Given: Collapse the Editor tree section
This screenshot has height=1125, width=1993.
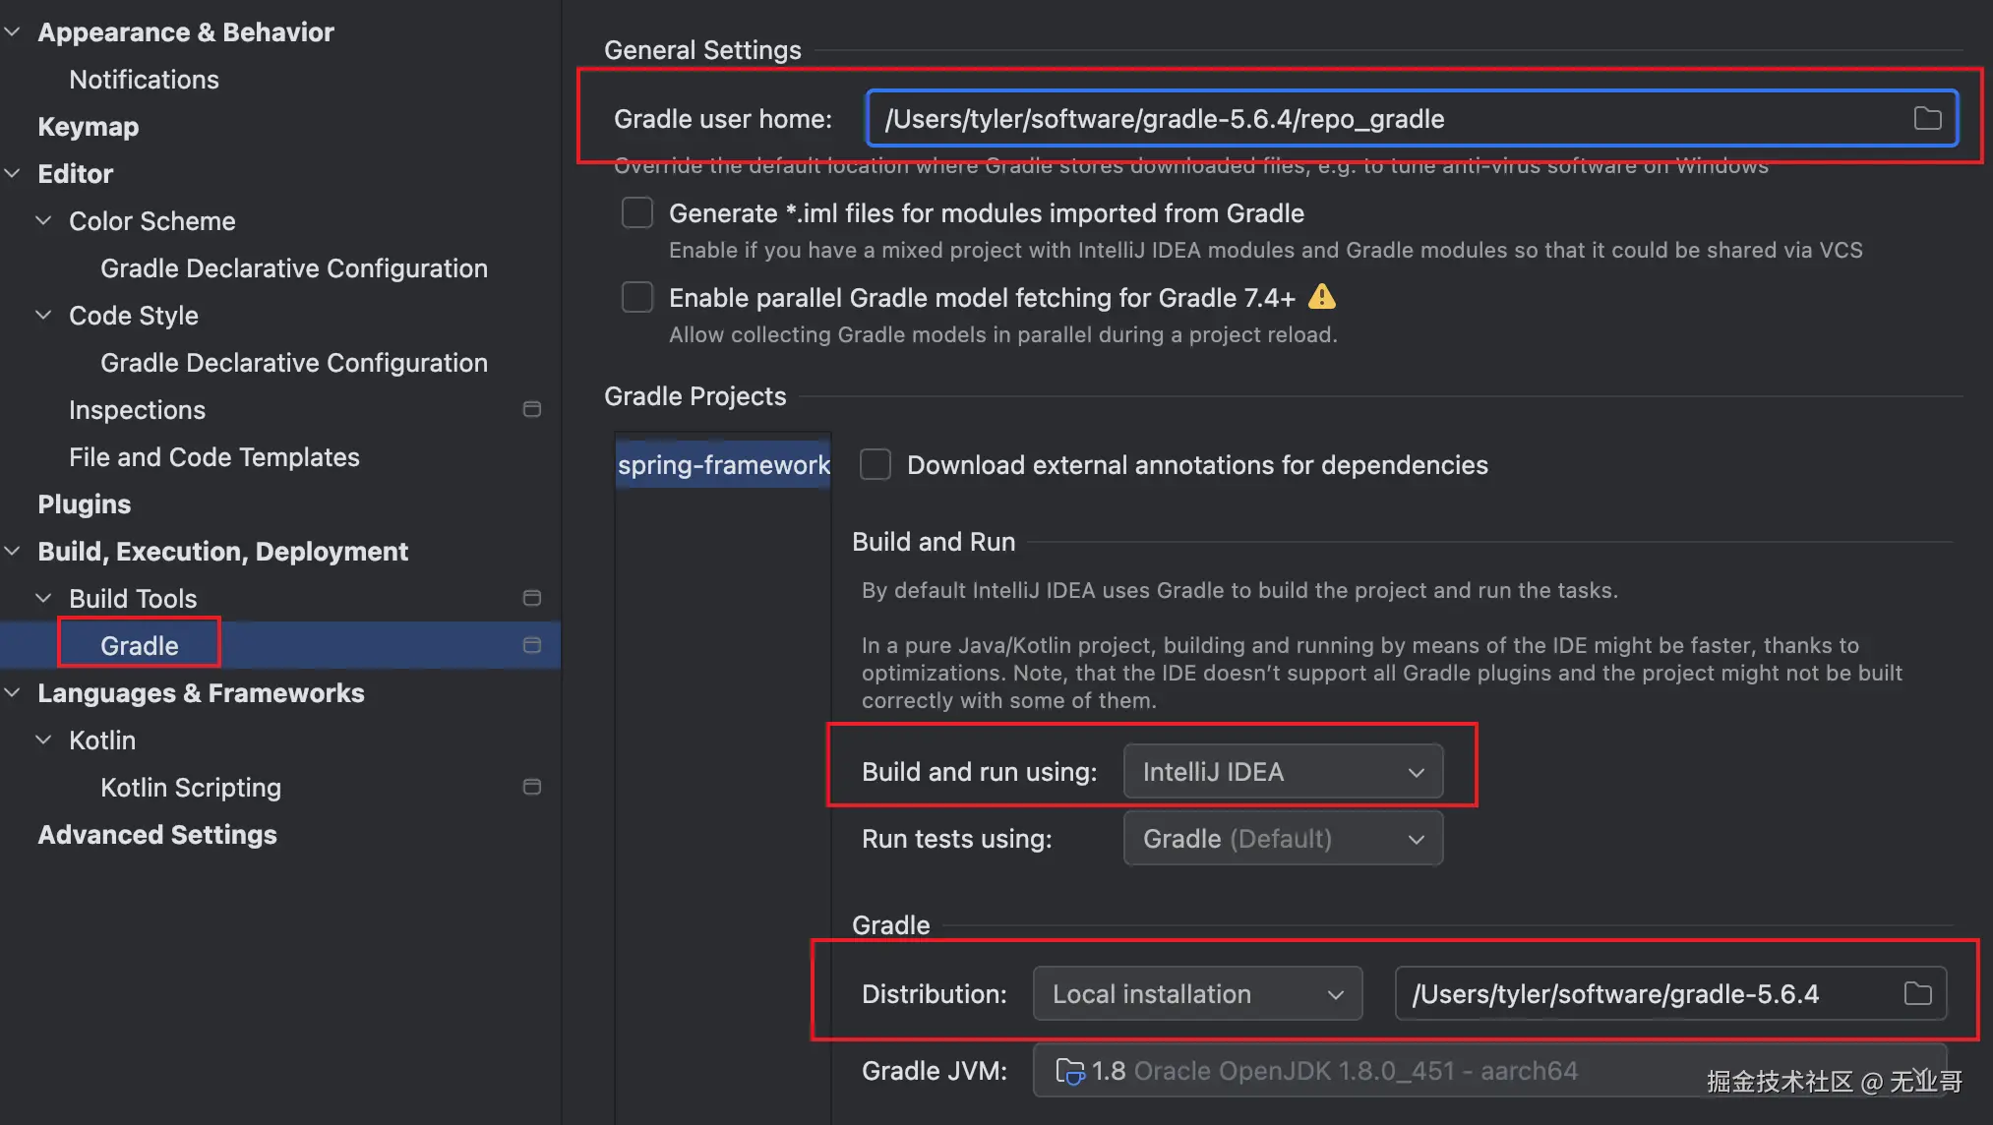Looking at the screenshot, I should click(13, 174).
